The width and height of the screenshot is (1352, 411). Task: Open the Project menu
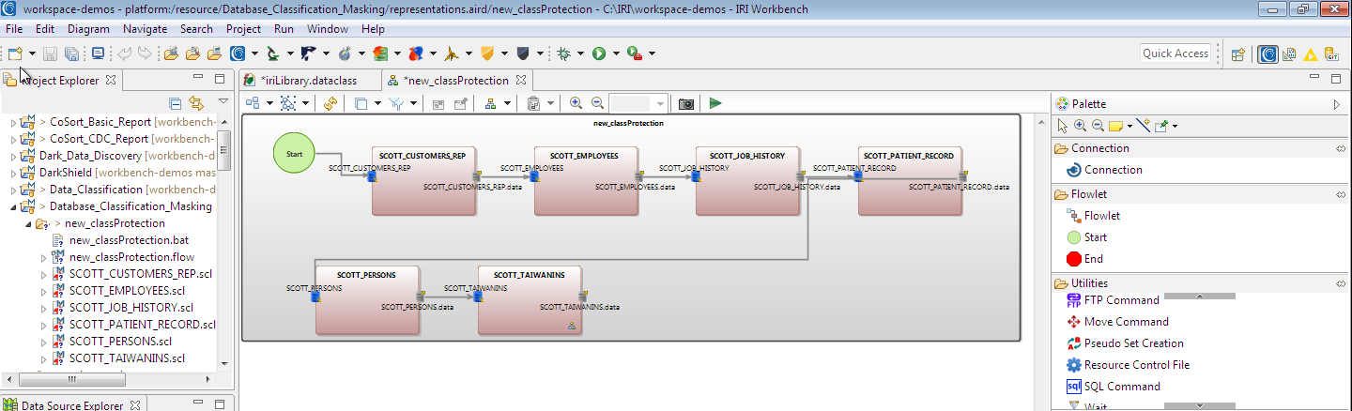pyautogui.click(x=243, y=29)
